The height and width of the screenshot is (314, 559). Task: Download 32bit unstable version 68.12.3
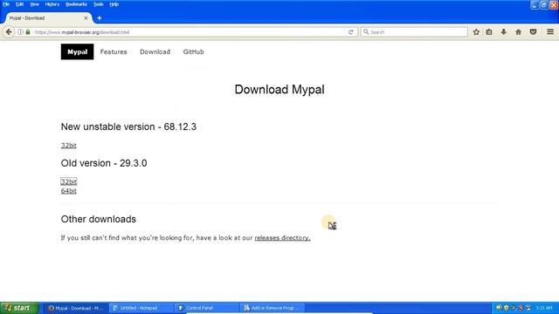tap(69, 146)
